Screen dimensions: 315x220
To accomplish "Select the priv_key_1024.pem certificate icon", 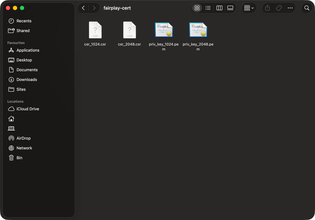I will tap(164, 30).
